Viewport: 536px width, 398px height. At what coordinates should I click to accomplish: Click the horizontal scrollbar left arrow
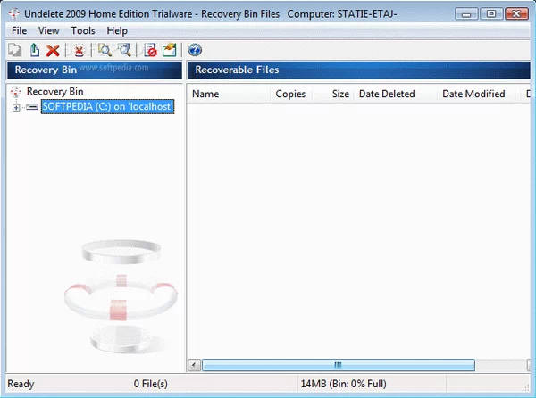click(x=194, y=365)
